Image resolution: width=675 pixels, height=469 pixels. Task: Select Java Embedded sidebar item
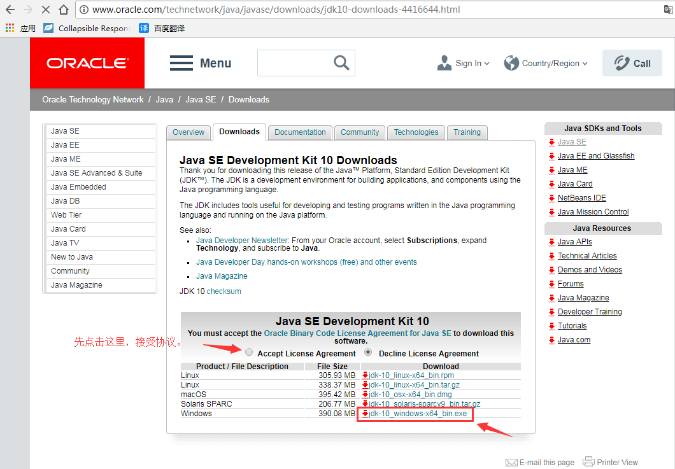tap(99, 187)
